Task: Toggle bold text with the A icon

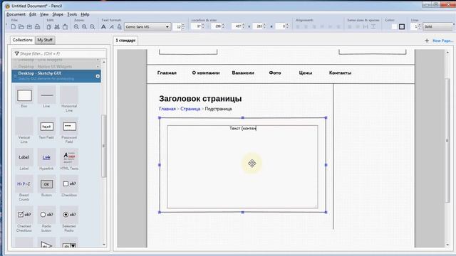Action: click(x=103, y=27)
